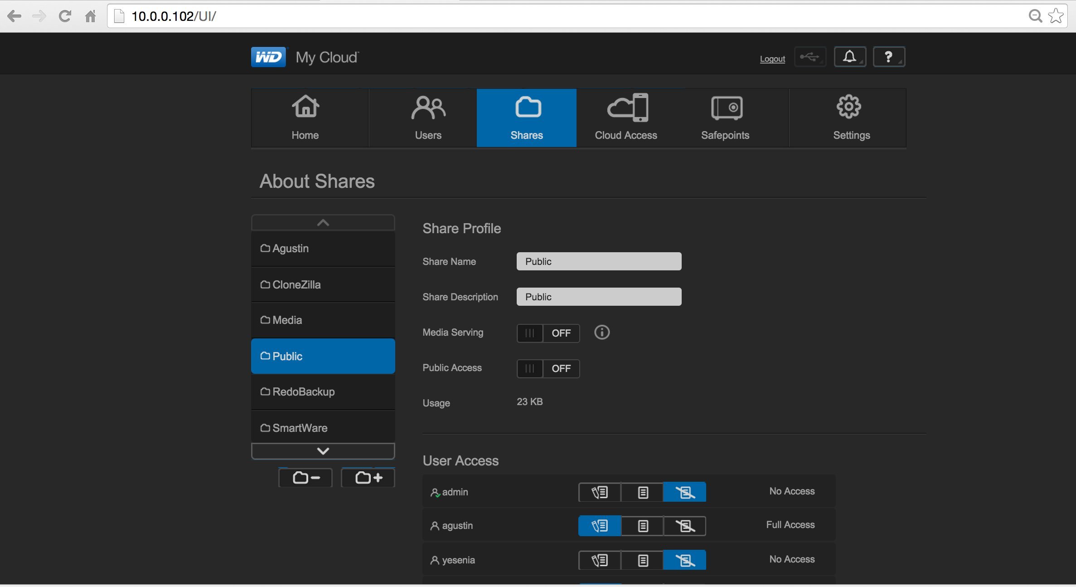Set admin to full access icon
The image size is (1076, 587).
599,492
